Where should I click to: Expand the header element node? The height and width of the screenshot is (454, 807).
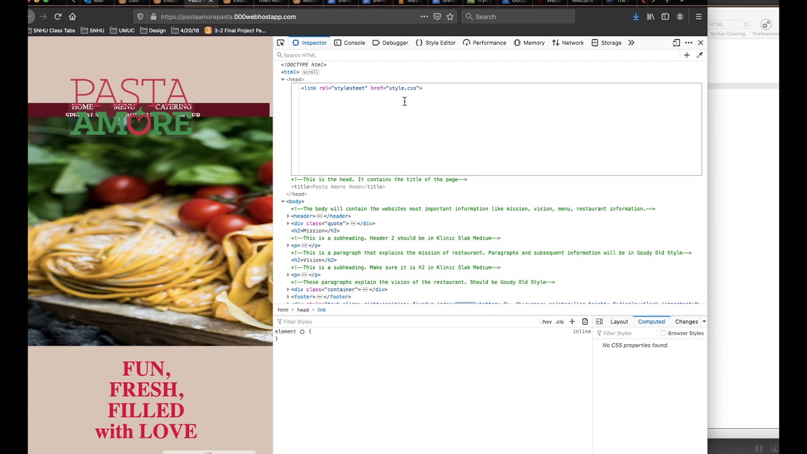coord(288,216)
